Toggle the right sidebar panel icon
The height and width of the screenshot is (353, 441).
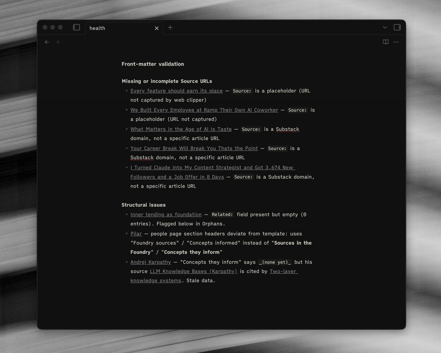(397, 28)
